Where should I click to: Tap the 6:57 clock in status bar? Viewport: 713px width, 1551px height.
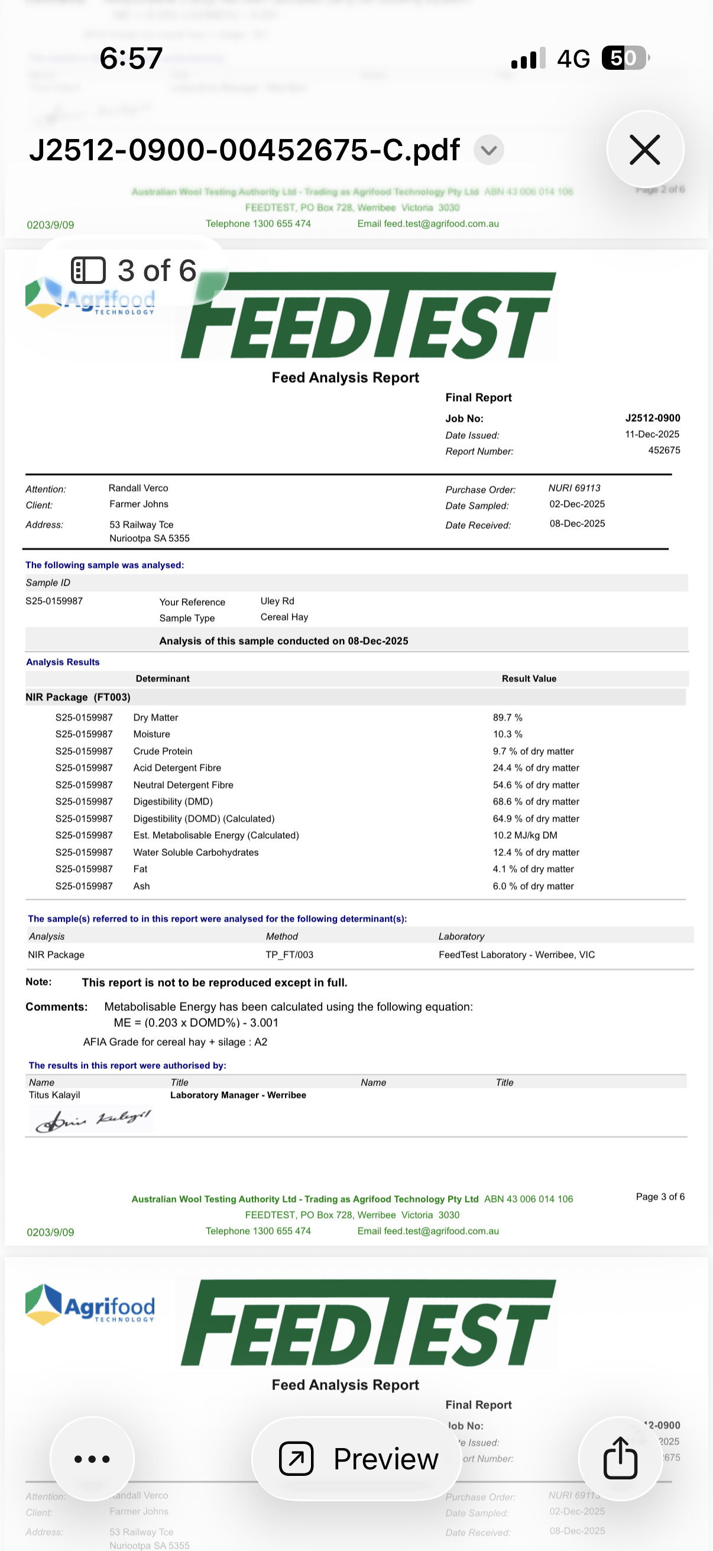131,59
